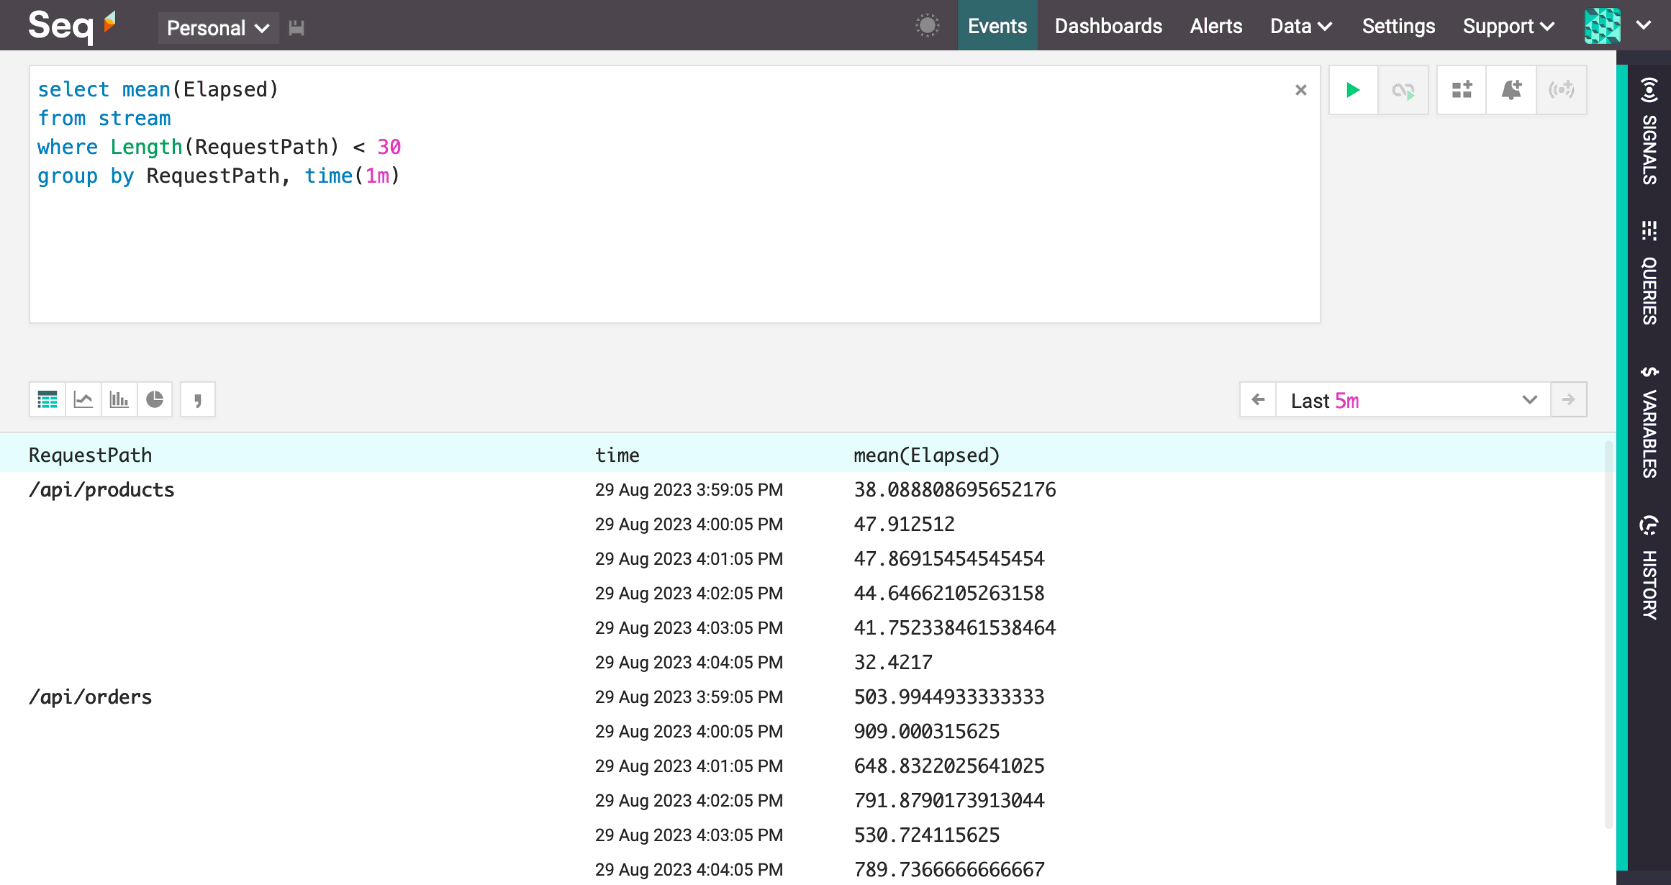This screenshot has width=1671, height=885.
Task: Click the RequestPath column header
Action: [x=91, y=455]
